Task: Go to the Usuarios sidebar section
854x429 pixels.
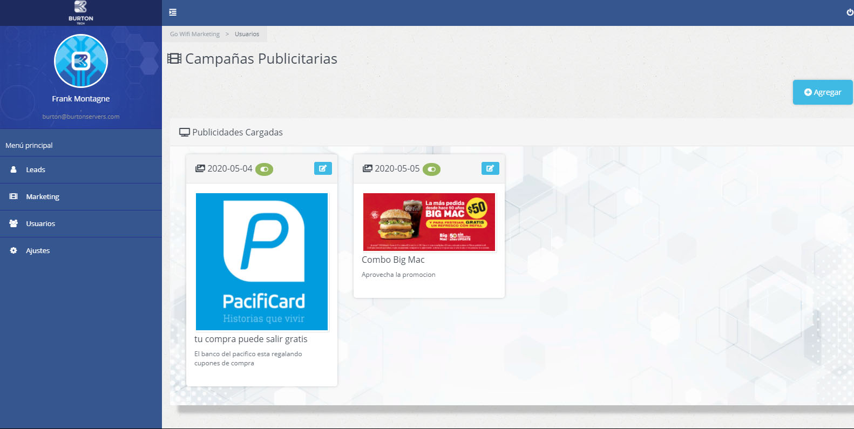Action: (x=40, y=224)
